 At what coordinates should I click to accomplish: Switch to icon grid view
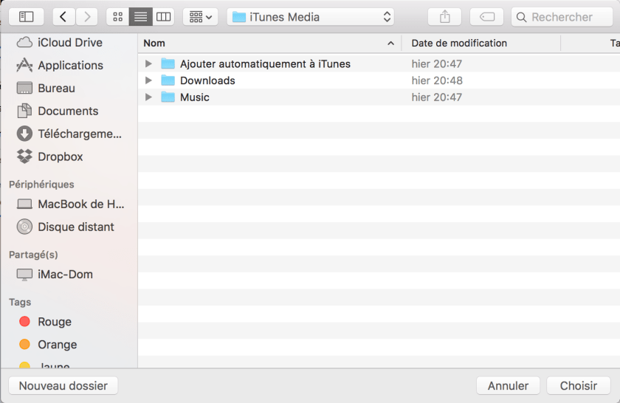coord(117,16)
